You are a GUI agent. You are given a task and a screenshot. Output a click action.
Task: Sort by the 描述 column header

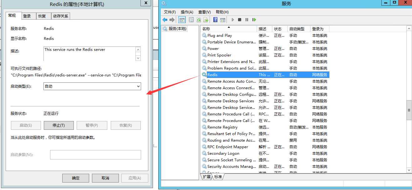265,29
